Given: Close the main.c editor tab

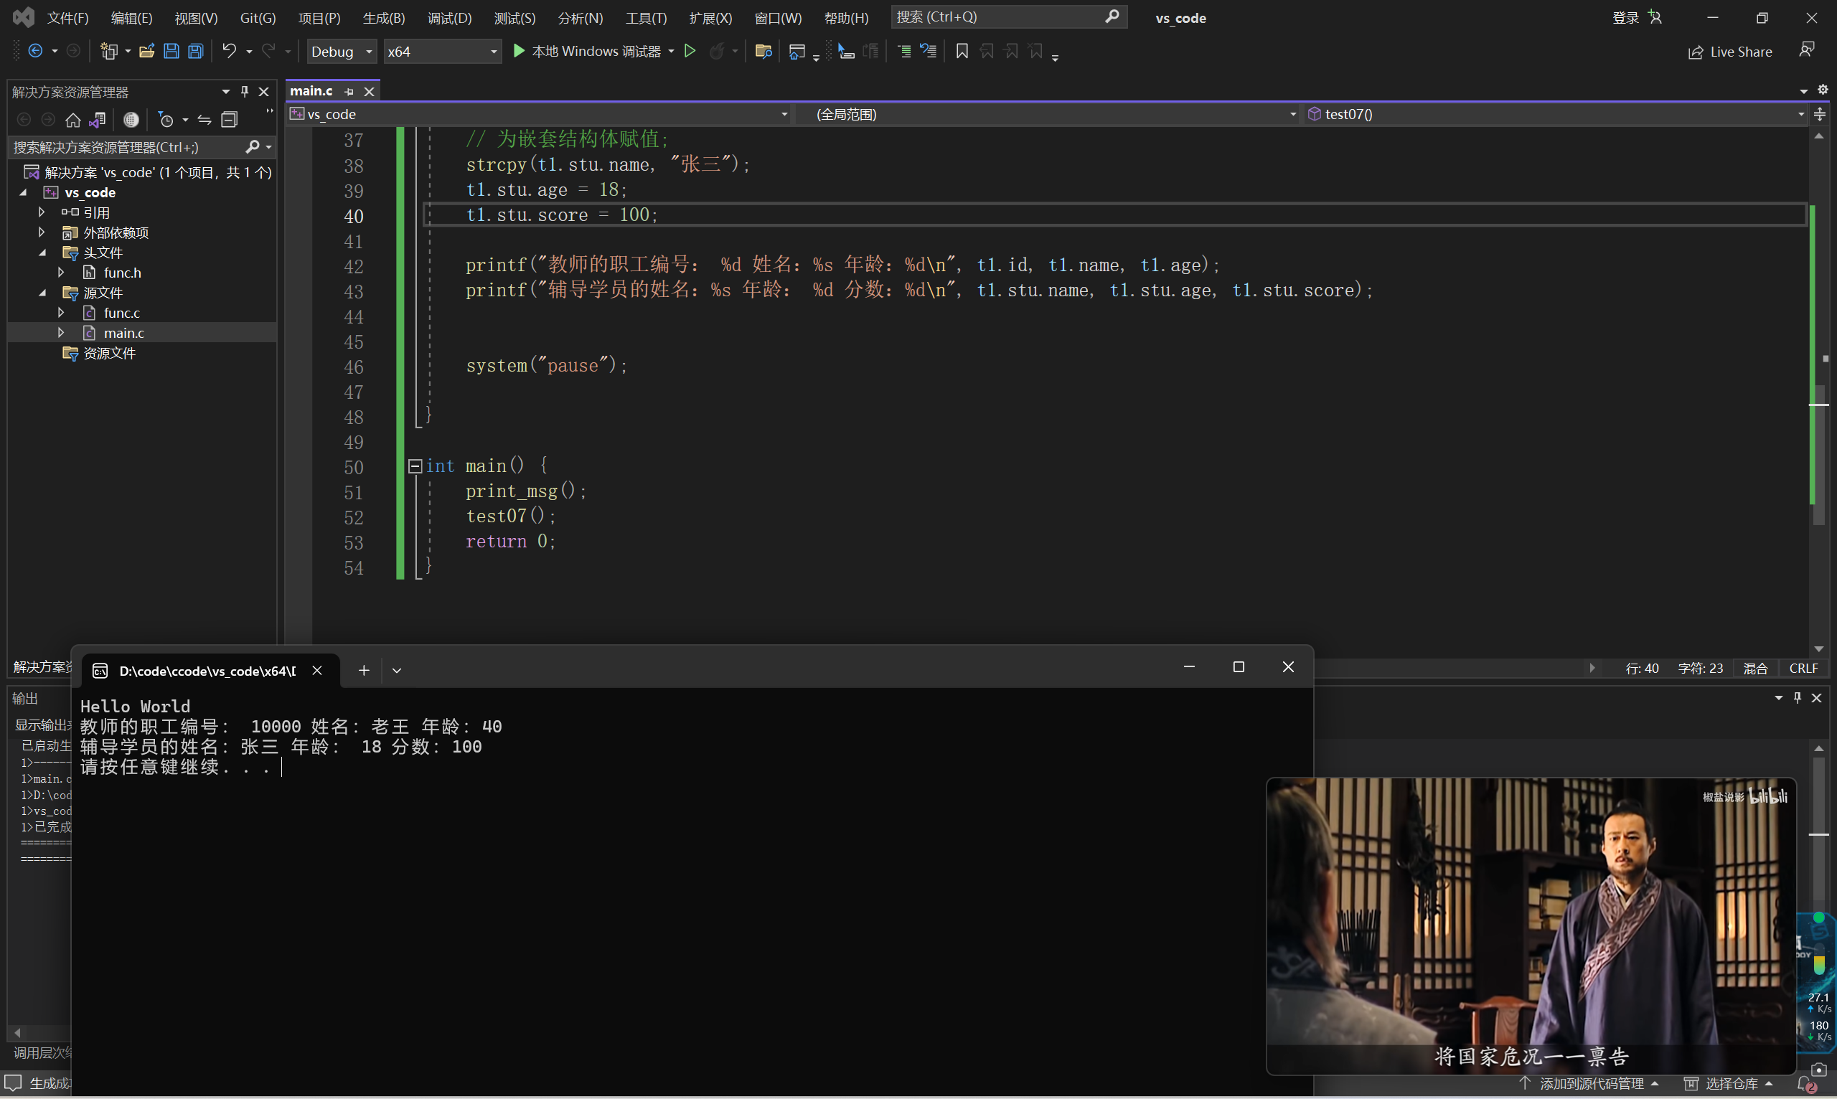Looking at the screenshot, I should [369, 92].
